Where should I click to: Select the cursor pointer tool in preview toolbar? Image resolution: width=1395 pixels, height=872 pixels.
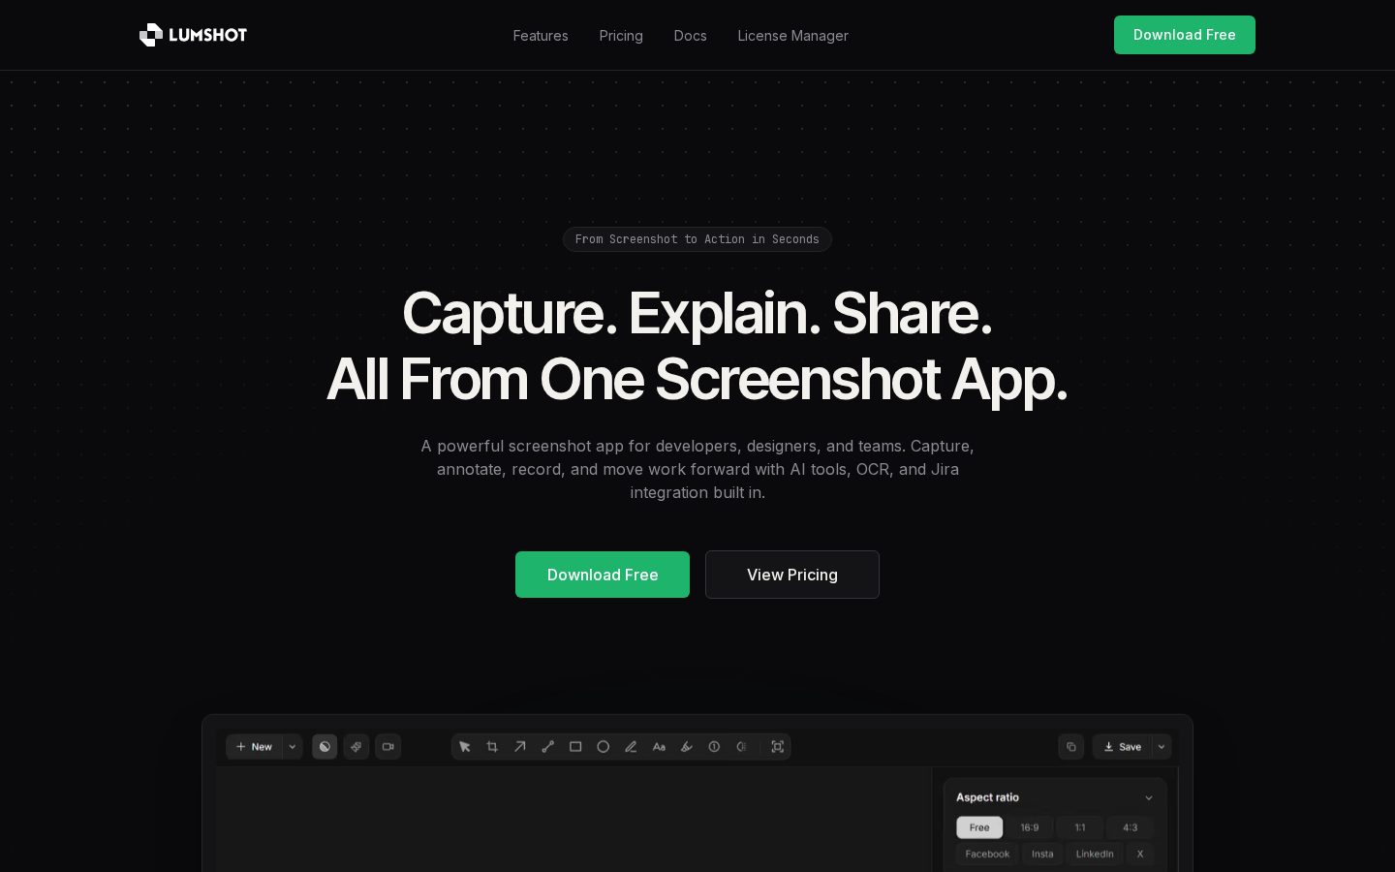pos(465,747)
